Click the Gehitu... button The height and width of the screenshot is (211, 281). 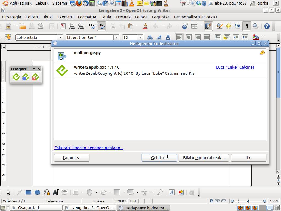[159, 158]
